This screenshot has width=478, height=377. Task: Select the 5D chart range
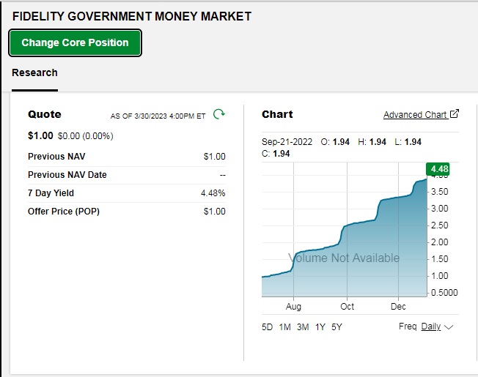tap(267, 327)
